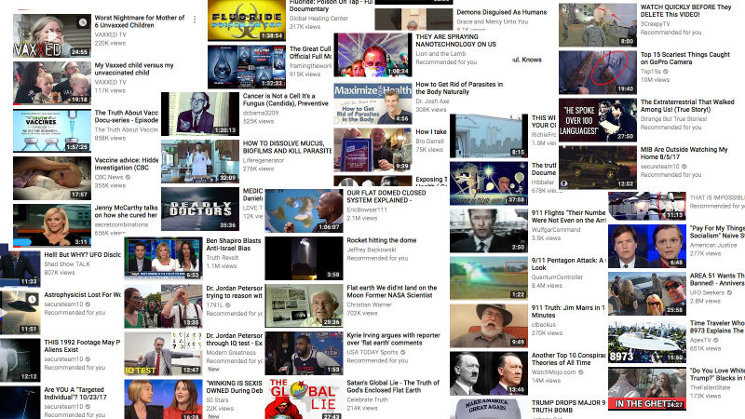Open Maximize Your Health parasites thumbnail
This screenshot has width=745, height=419.
pos(373,103)
